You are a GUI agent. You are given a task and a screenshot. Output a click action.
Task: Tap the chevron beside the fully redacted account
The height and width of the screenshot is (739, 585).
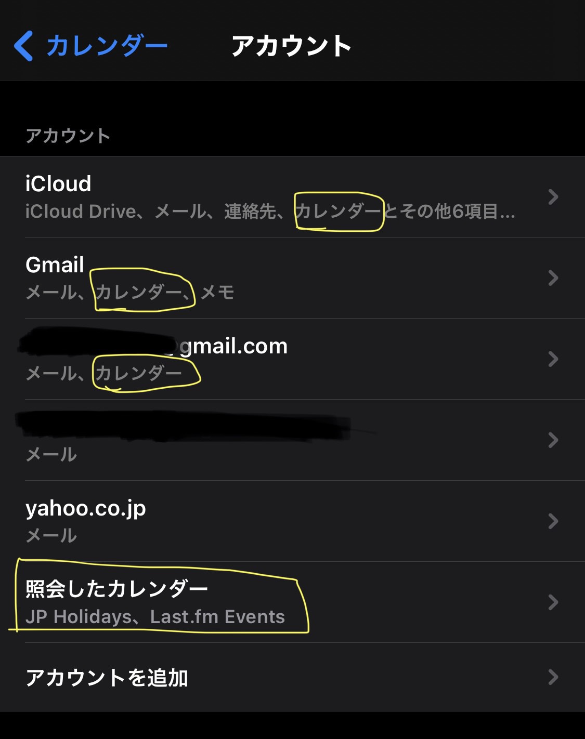coord(553,440)
